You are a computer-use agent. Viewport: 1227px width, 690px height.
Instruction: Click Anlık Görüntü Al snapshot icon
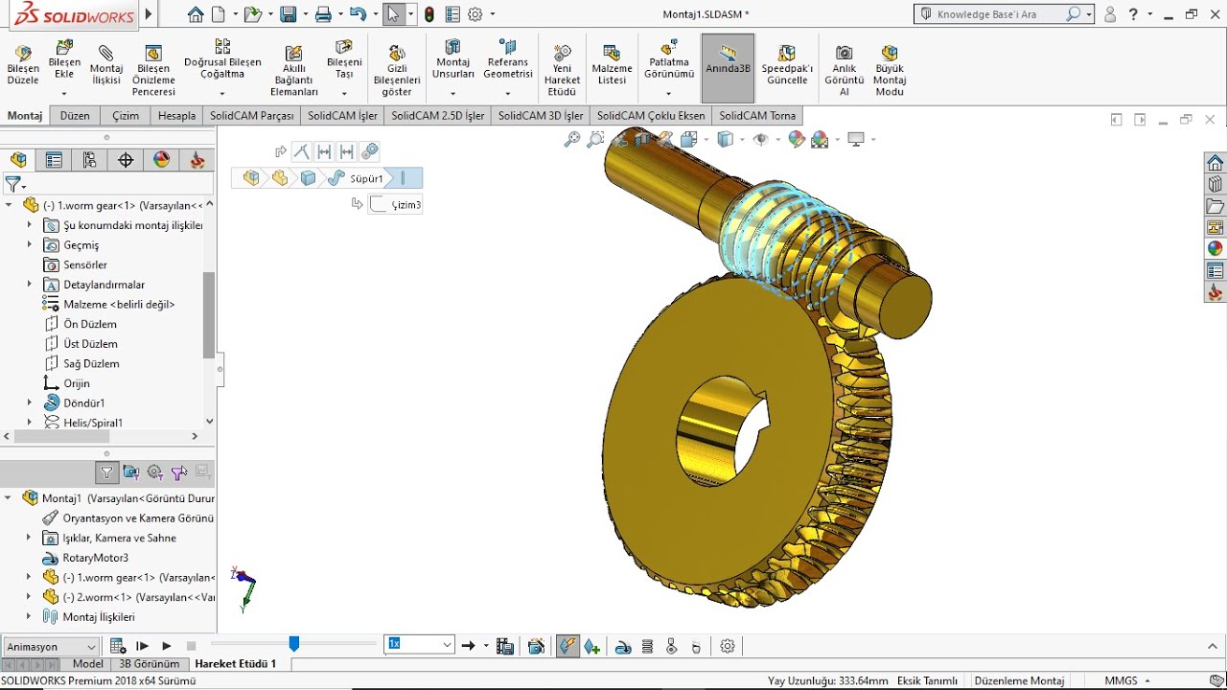(x=845, y=53)
